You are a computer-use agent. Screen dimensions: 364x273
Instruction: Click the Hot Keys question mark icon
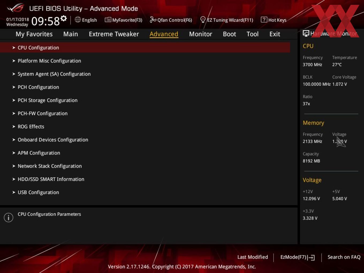264,20
